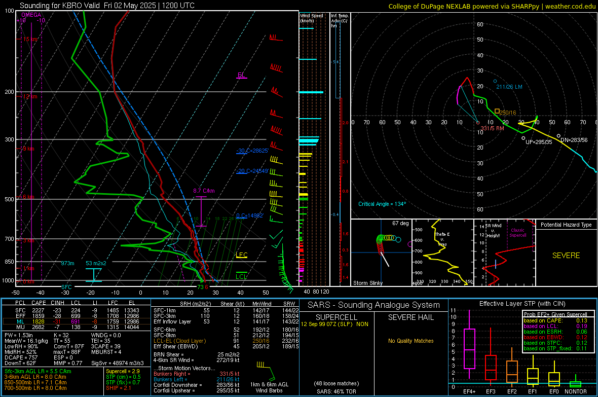
Task: Click the DCAPE = 757 value
Action: point(21,357)
